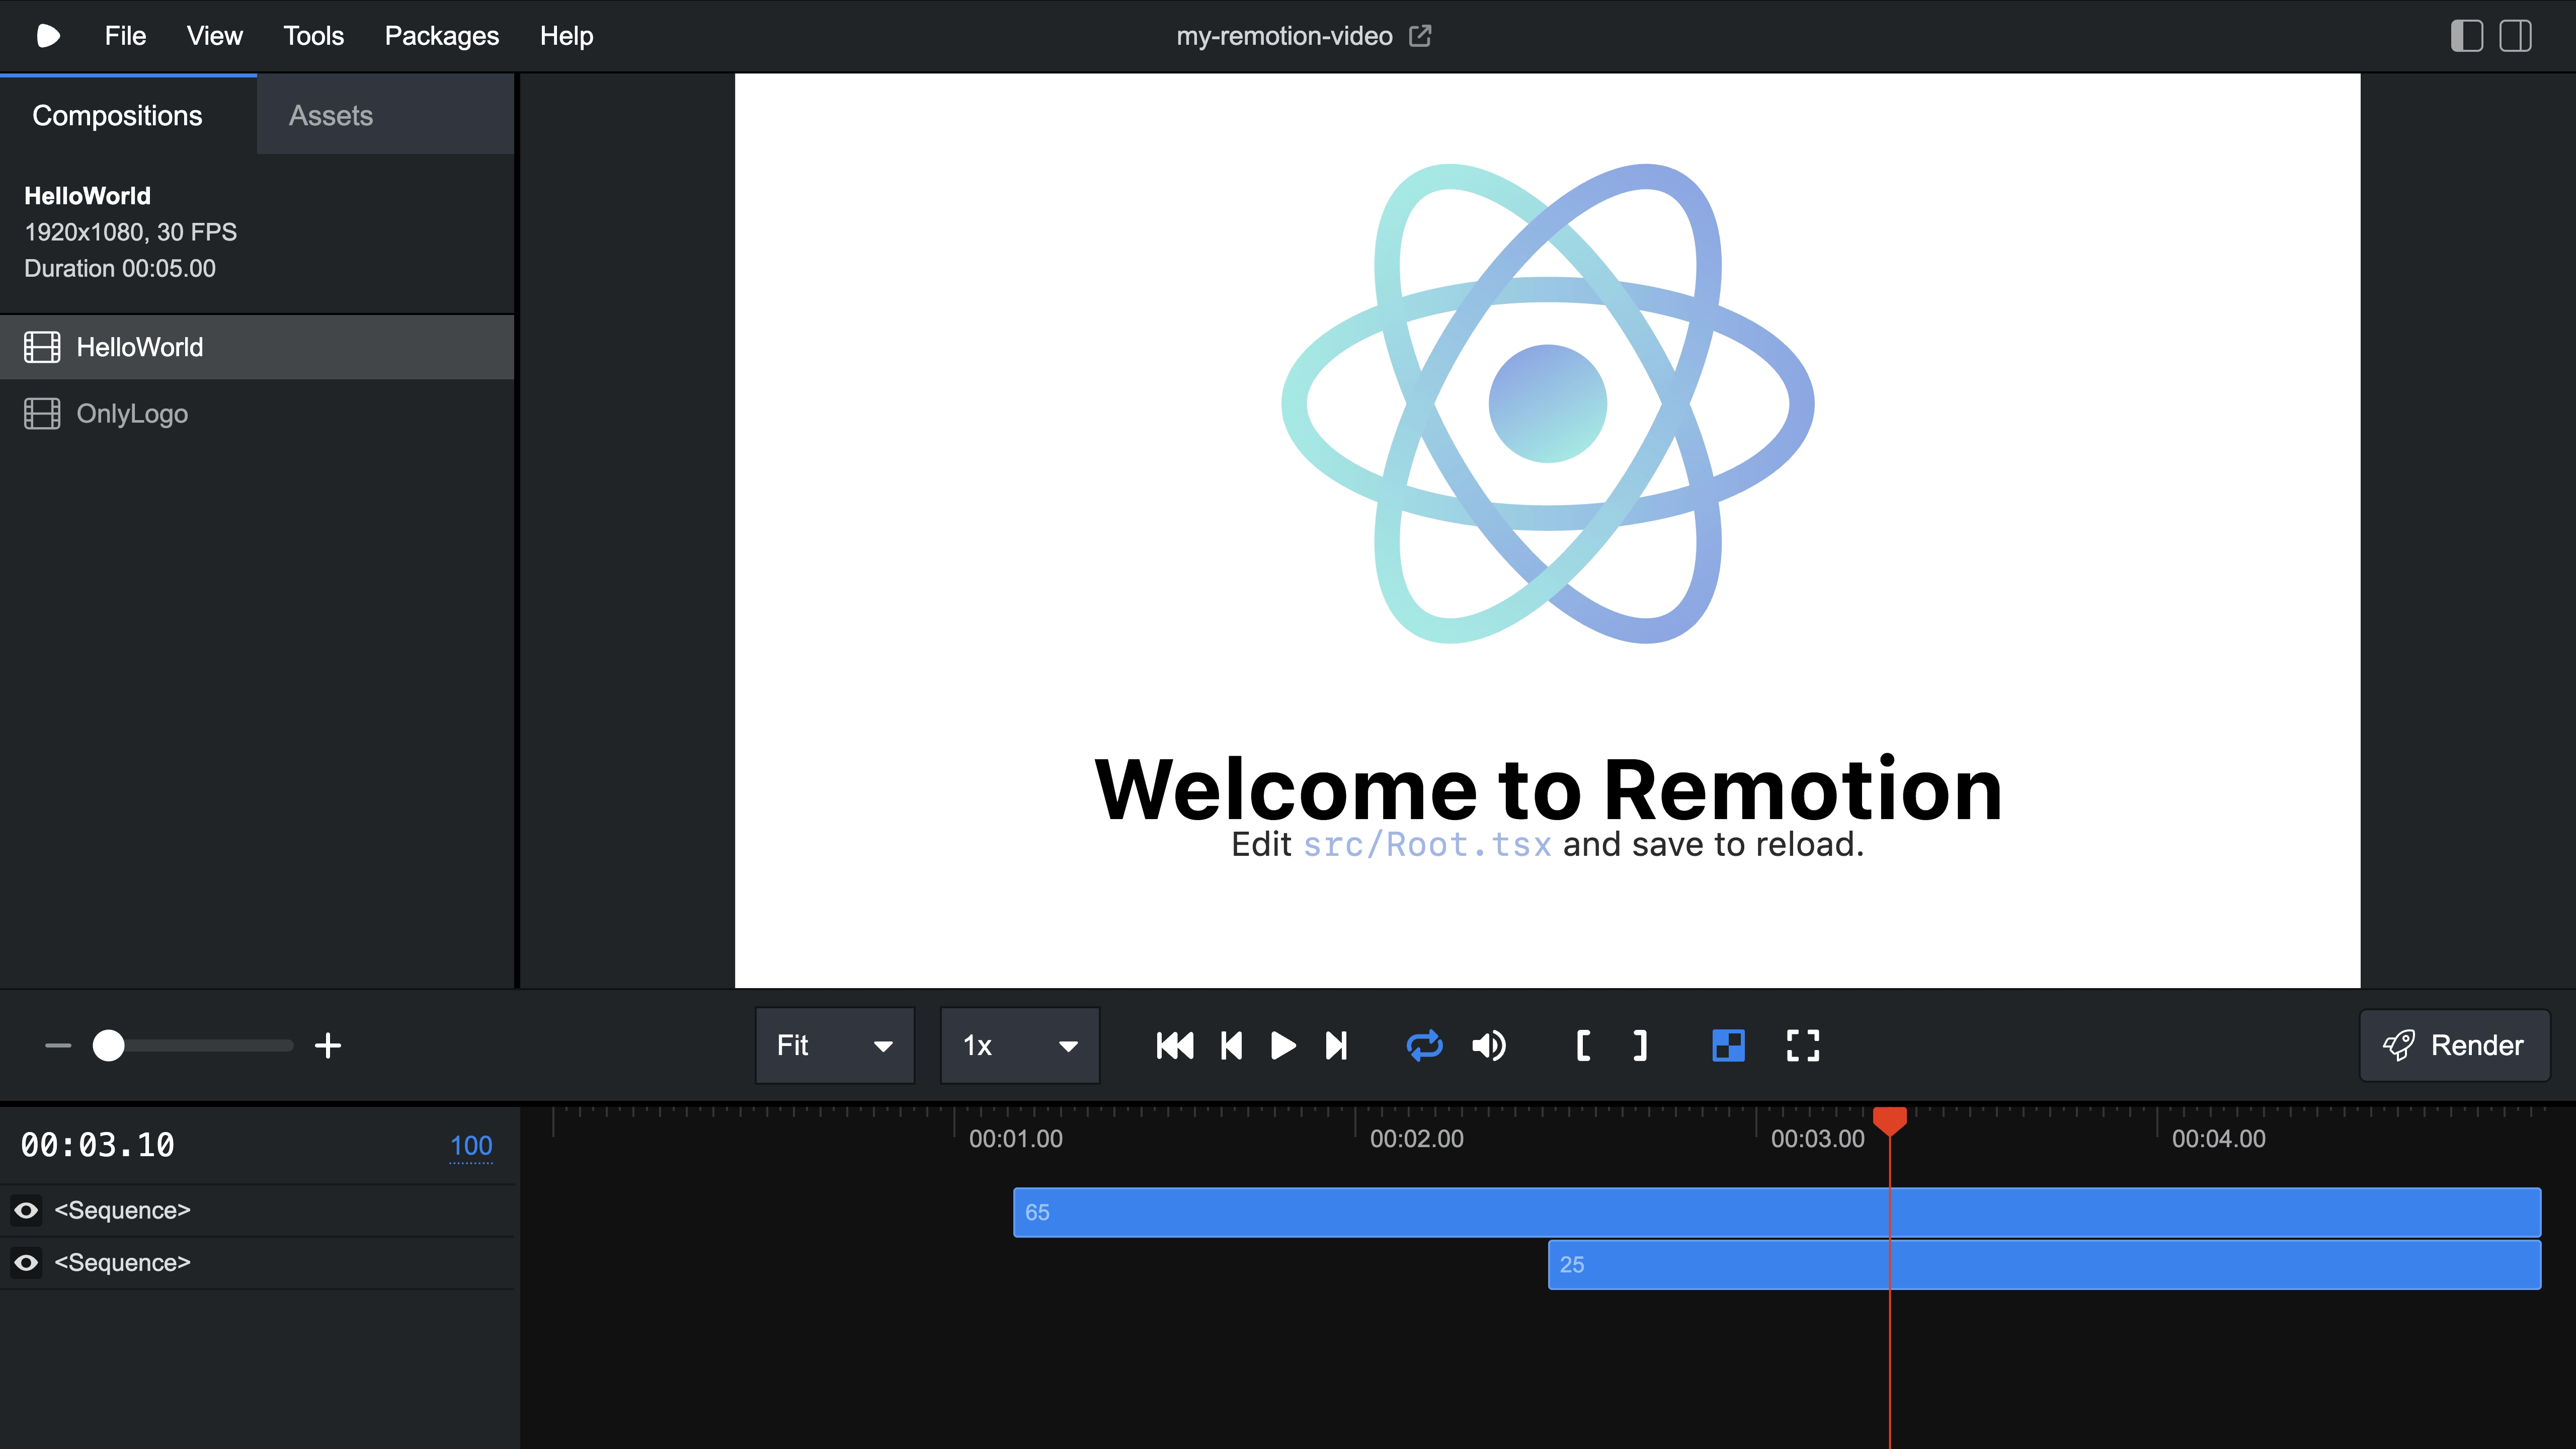Click the 00:02.00 timeline ruler mark
The width and height of the screenshot is (2576, 1449).
coord(1417,1139)
